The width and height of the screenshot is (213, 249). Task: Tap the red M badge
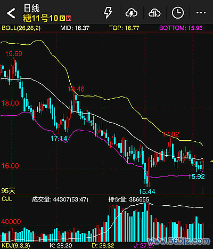pos(69,18)
